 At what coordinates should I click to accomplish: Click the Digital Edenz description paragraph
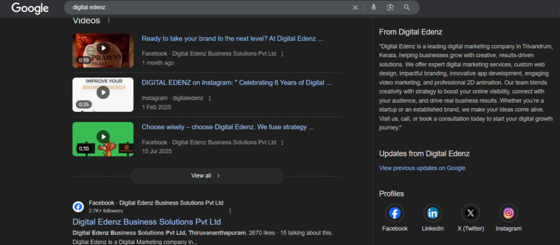coord(466,87)
